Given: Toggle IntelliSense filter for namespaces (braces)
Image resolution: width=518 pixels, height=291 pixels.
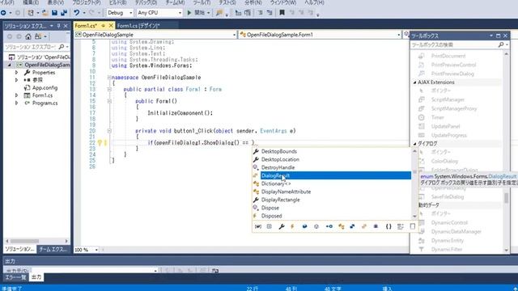Looking at the screenshot, I should pyautogui.click(x=388, y=226).
